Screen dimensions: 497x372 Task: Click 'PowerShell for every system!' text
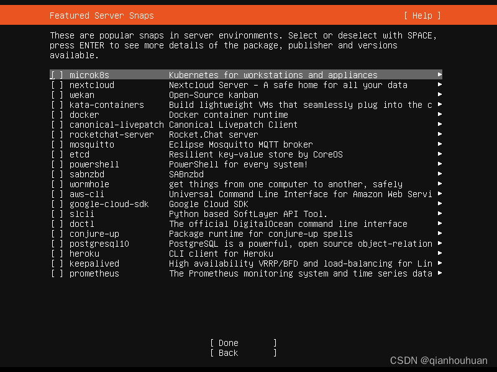click(x=239, y=164)
